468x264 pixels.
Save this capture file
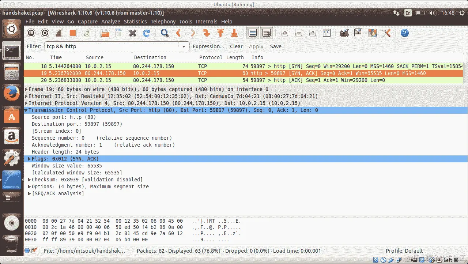pyautogui.click(x=119, y=33)
